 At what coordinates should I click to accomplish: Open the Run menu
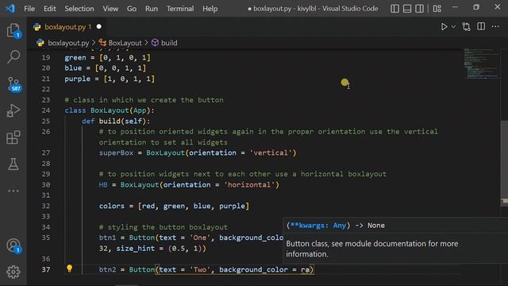(152, 9)
